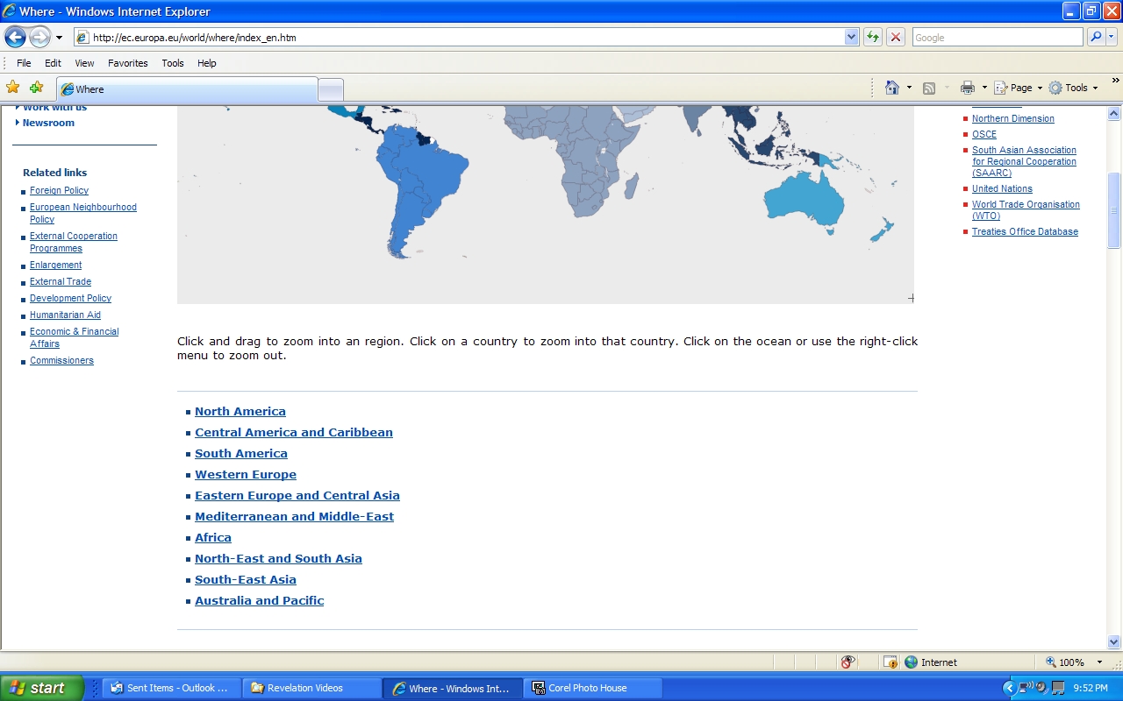This screenshot has height=701, width=1123.
Task: Expand the command bar overflow chevron
Action: 1116,81
